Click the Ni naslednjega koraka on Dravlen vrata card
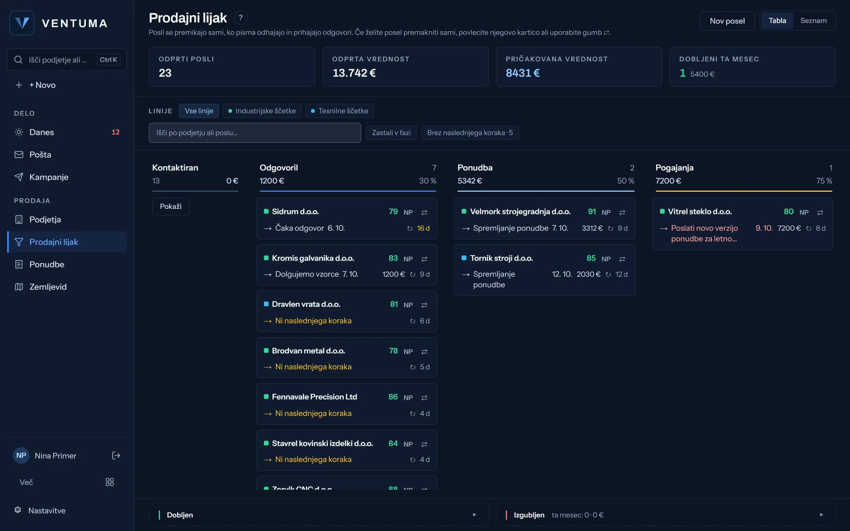This screenshot has height=531, width=850. (x=313, y=321)
